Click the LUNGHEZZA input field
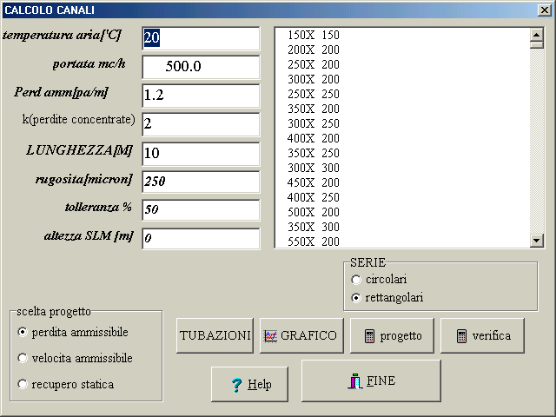This screenshot has height=417, width=556. [201, 154]
